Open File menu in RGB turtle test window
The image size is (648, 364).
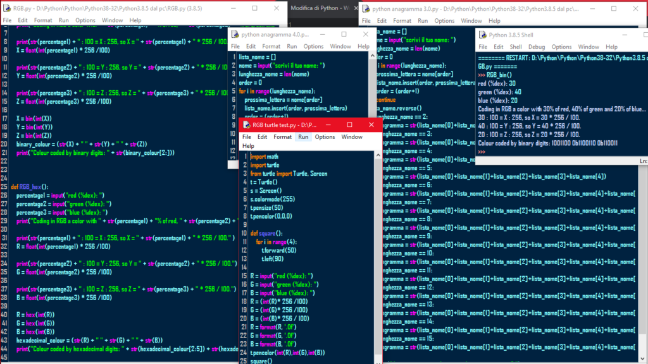[x=247, y=137]
